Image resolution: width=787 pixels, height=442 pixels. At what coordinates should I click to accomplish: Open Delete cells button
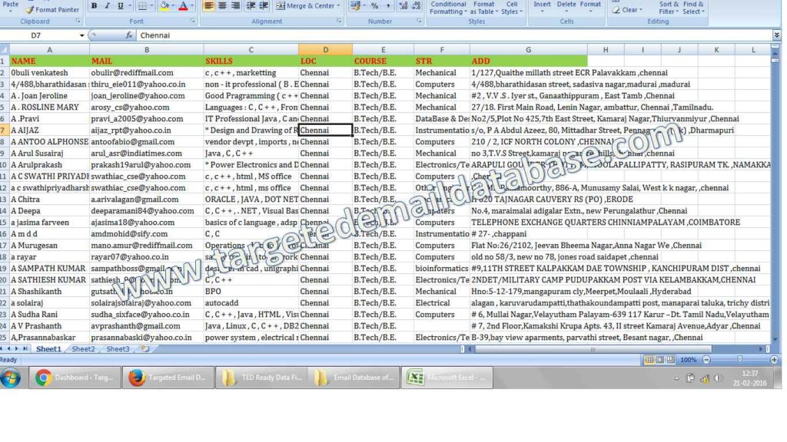tap(566, 8)
